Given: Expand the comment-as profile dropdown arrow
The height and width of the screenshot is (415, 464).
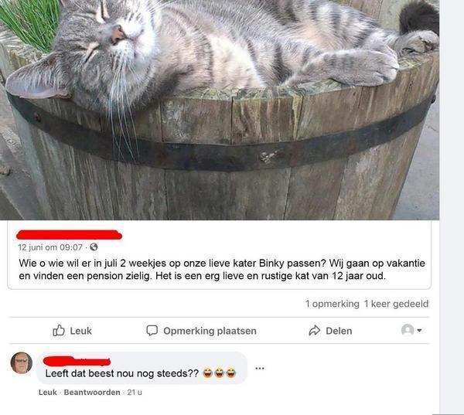Looking at the screenshot, I should pos(419,331).
